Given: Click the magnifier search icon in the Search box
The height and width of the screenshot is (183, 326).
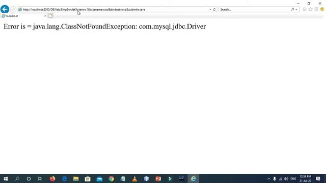Looking at the screenshot, I should coord(292,10).
